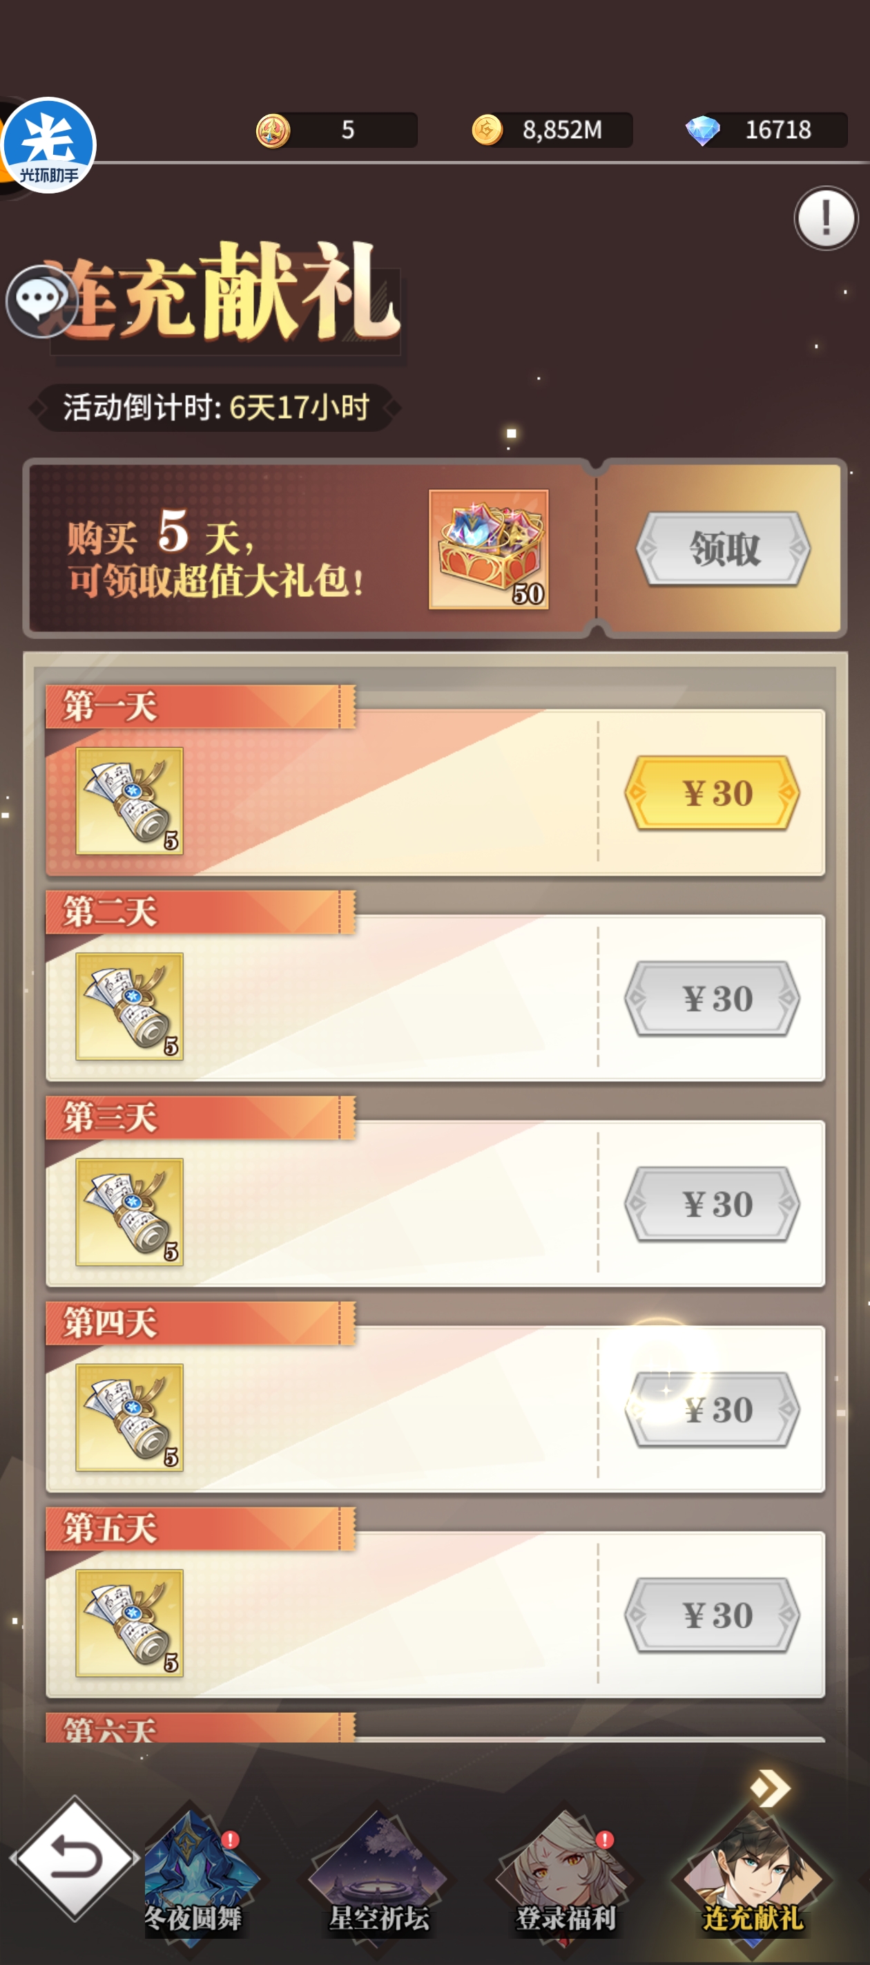View the 第三天 sheet music scroll reward
This screenshot has height=1965, width=870.
click(x=130, y=1211)
